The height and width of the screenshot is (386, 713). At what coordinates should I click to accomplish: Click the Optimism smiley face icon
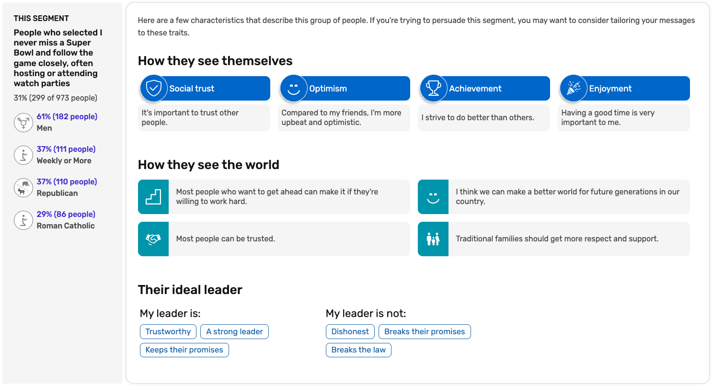[294, 89]
